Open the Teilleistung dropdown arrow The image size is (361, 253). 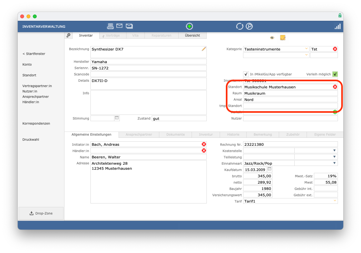point(334,157)
